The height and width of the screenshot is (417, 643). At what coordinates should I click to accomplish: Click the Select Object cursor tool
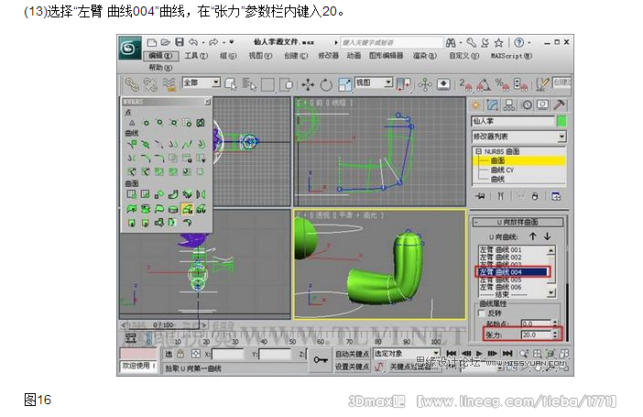point(231,84)
